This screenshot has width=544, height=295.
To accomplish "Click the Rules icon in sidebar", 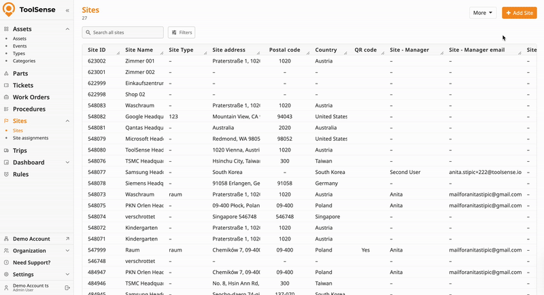I will (x=6, y=174).
